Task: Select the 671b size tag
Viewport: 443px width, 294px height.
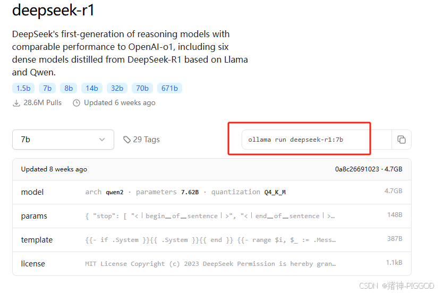Action: click(x=169, y=88)
